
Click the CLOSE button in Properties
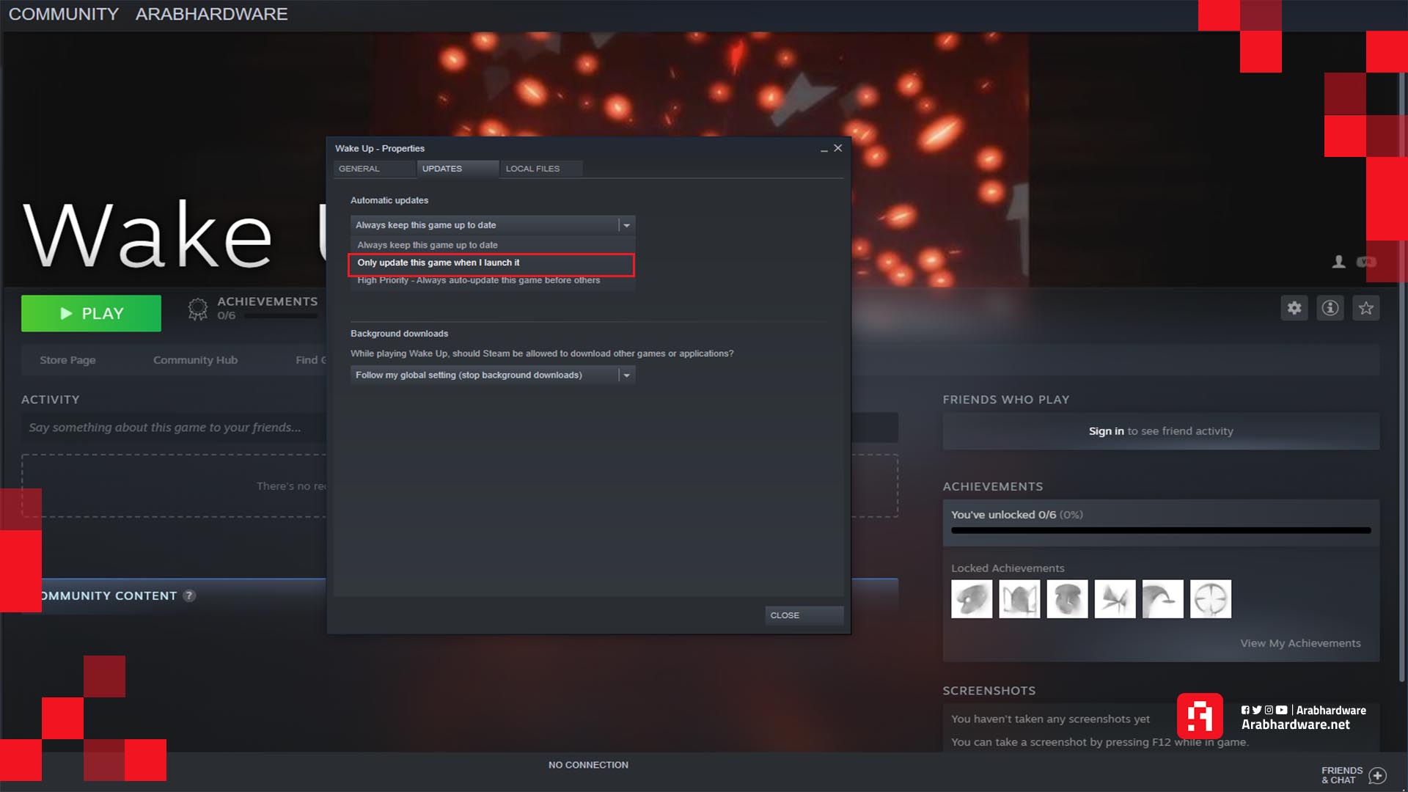804,615
